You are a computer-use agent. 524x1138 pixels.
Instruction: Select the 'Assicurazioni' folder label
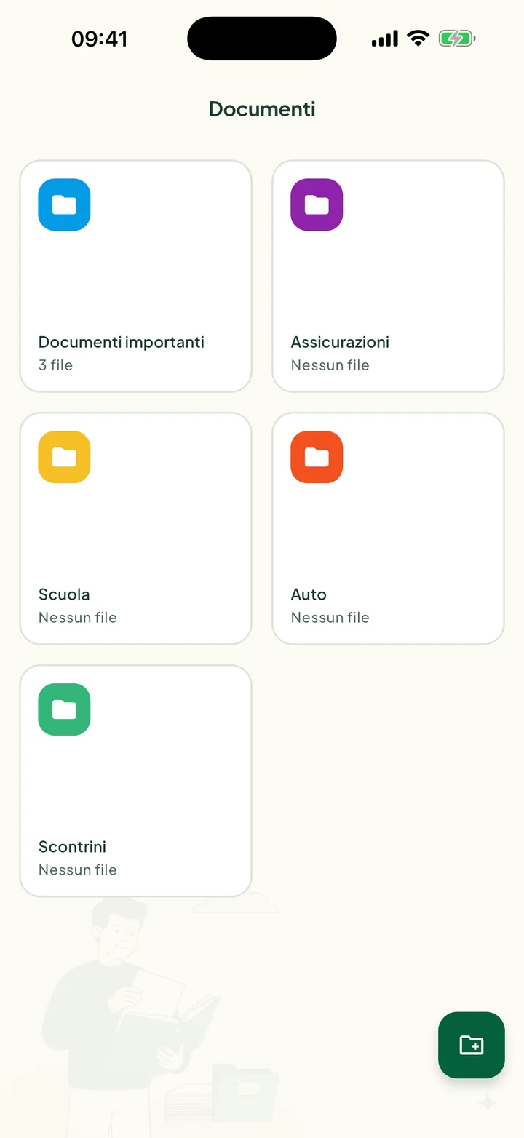point(340,342)
